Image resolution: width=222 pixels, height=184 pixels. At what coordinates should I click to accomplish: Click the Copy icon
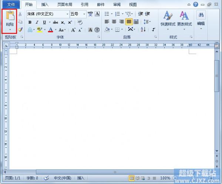(20, 22)
